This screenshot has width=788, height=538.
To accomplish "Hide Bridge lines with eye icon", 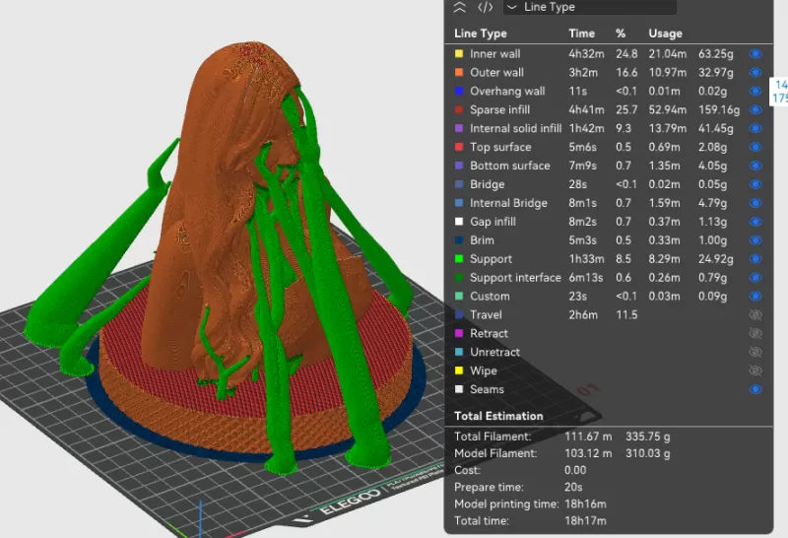I will pos(755,184).
